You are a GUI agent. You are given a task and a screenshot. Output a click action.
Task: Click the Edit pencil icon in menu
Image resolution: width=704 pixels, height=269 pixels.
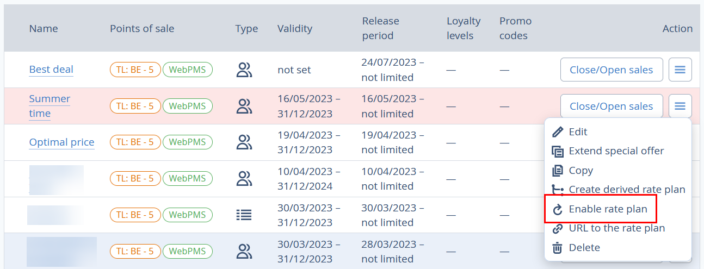coord(558,132)
